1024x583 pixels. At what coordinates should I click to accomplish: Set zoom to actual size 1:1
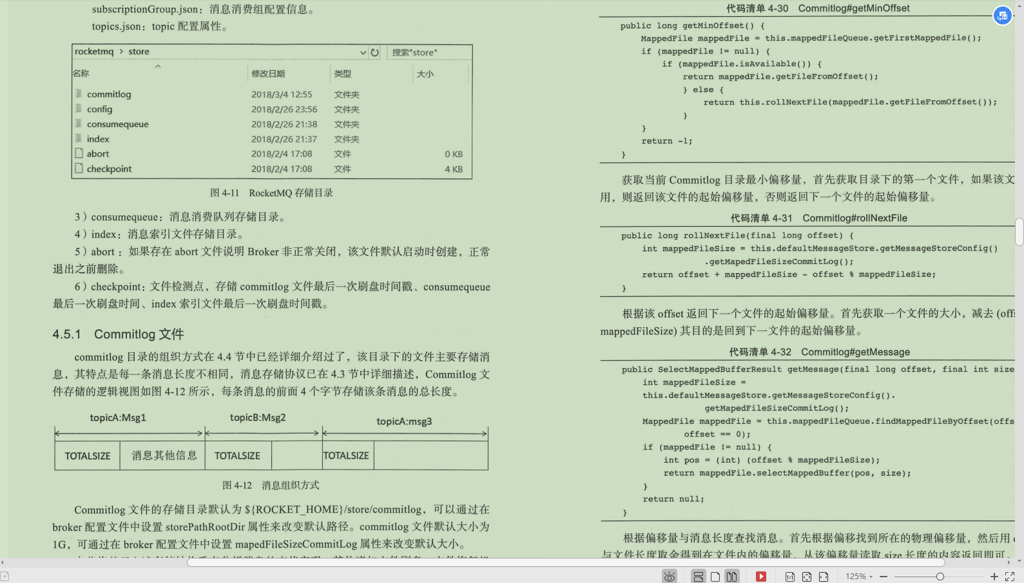(790, 577)
